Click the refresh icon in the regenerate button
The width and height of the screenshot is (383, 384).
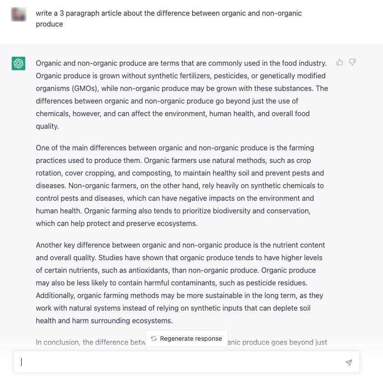(154, 339)
